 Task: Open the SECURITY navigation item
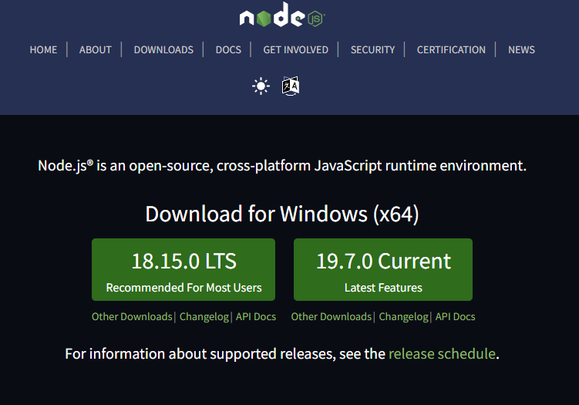click(x=372, y=49)
